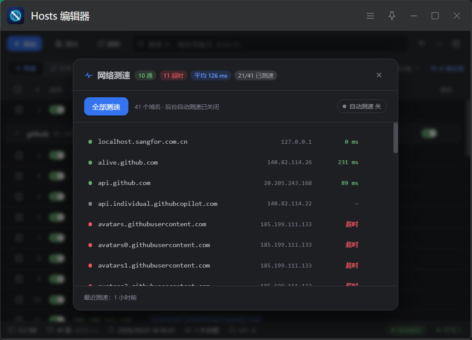
Task: Click the IP in the avatars0.githubusercontent.com row
Action: 286,245
